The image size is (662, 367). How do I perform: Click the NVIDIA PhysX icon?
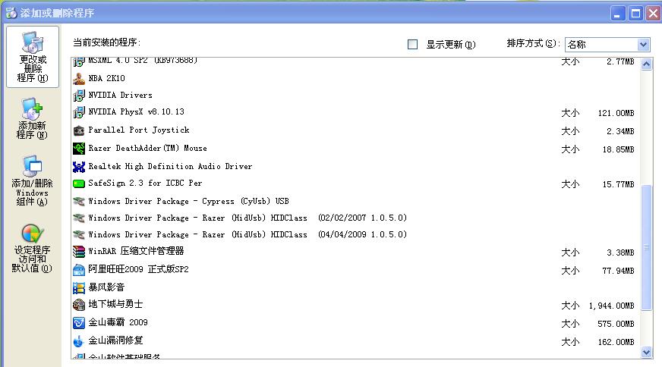click(78, 112)
